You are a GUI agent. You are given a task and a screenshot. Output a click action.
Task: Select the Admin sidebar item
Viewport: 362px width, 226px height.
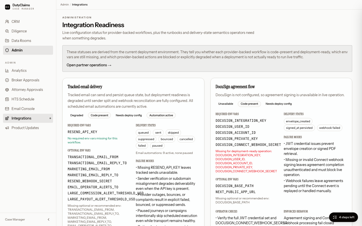(x=28, y=50)
